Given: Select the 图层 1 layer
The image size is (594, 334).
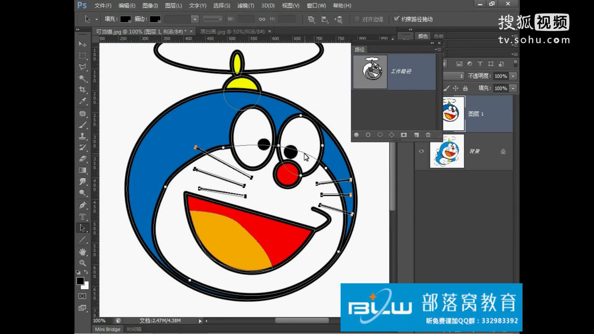Looking at the screenshot, I should tap(478, 114).
